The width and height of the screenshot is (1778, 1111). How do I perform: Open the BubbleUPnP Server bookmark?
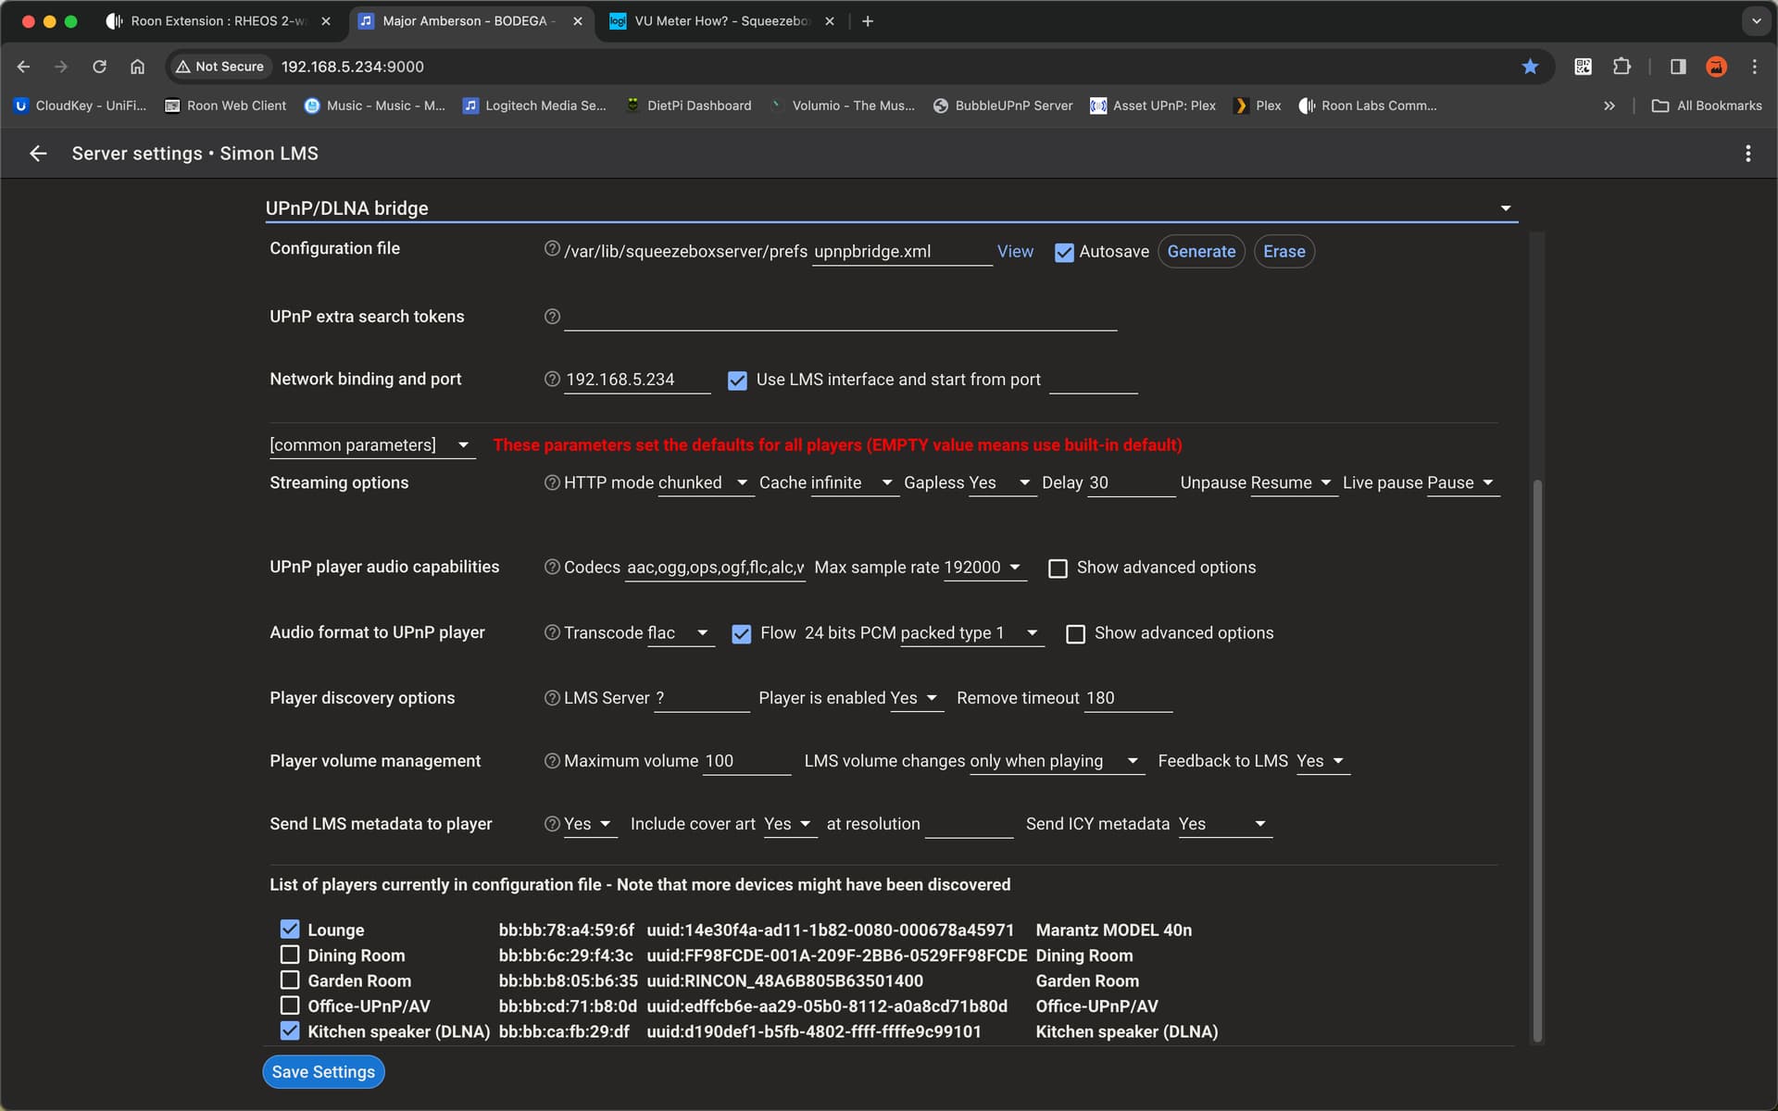click(1003, 106)
